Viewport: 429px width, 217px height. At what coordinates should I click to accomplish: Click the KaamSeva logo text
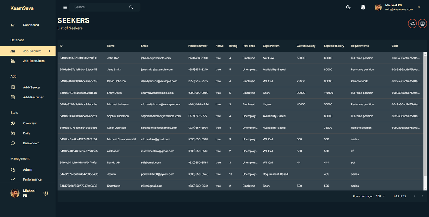[x=22, y=8]
